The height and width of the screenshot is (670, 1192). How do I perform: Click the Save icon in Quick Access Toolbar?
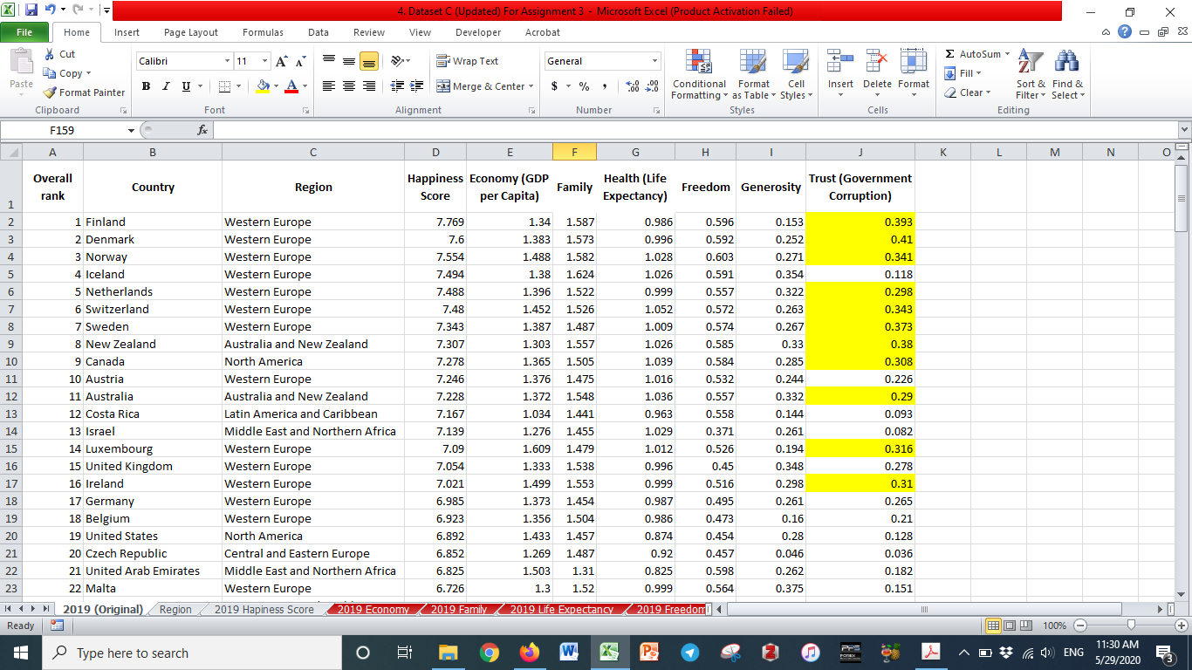[31, 10]
